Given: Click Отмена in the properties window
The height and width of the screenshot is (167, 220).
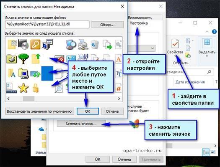Looking at the screenshot, I should [124, 159].
